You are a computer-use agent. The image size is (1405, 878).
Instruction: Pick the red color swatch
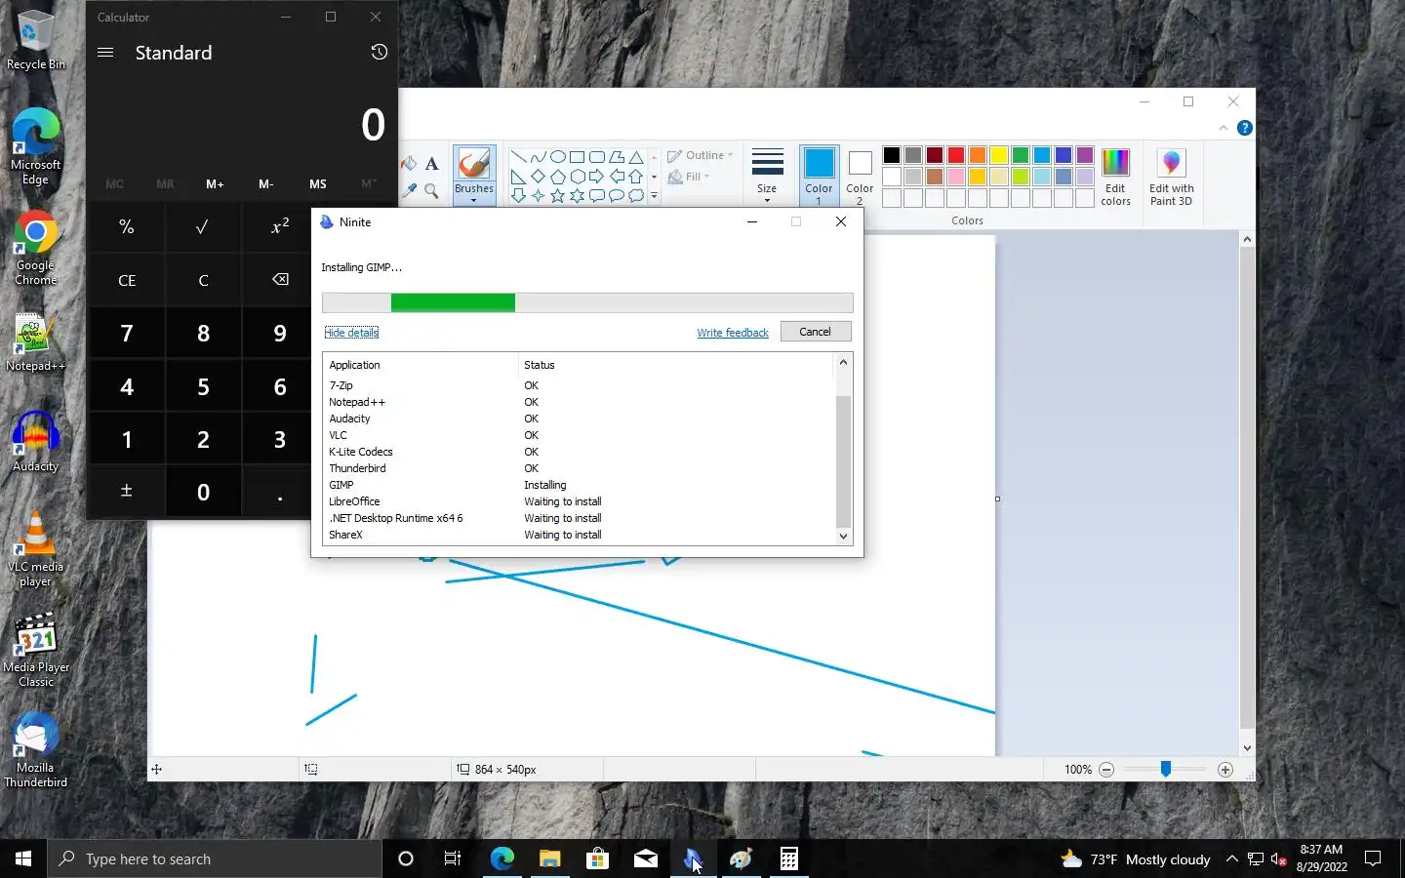pyautogui.click(x=956, y=155)
